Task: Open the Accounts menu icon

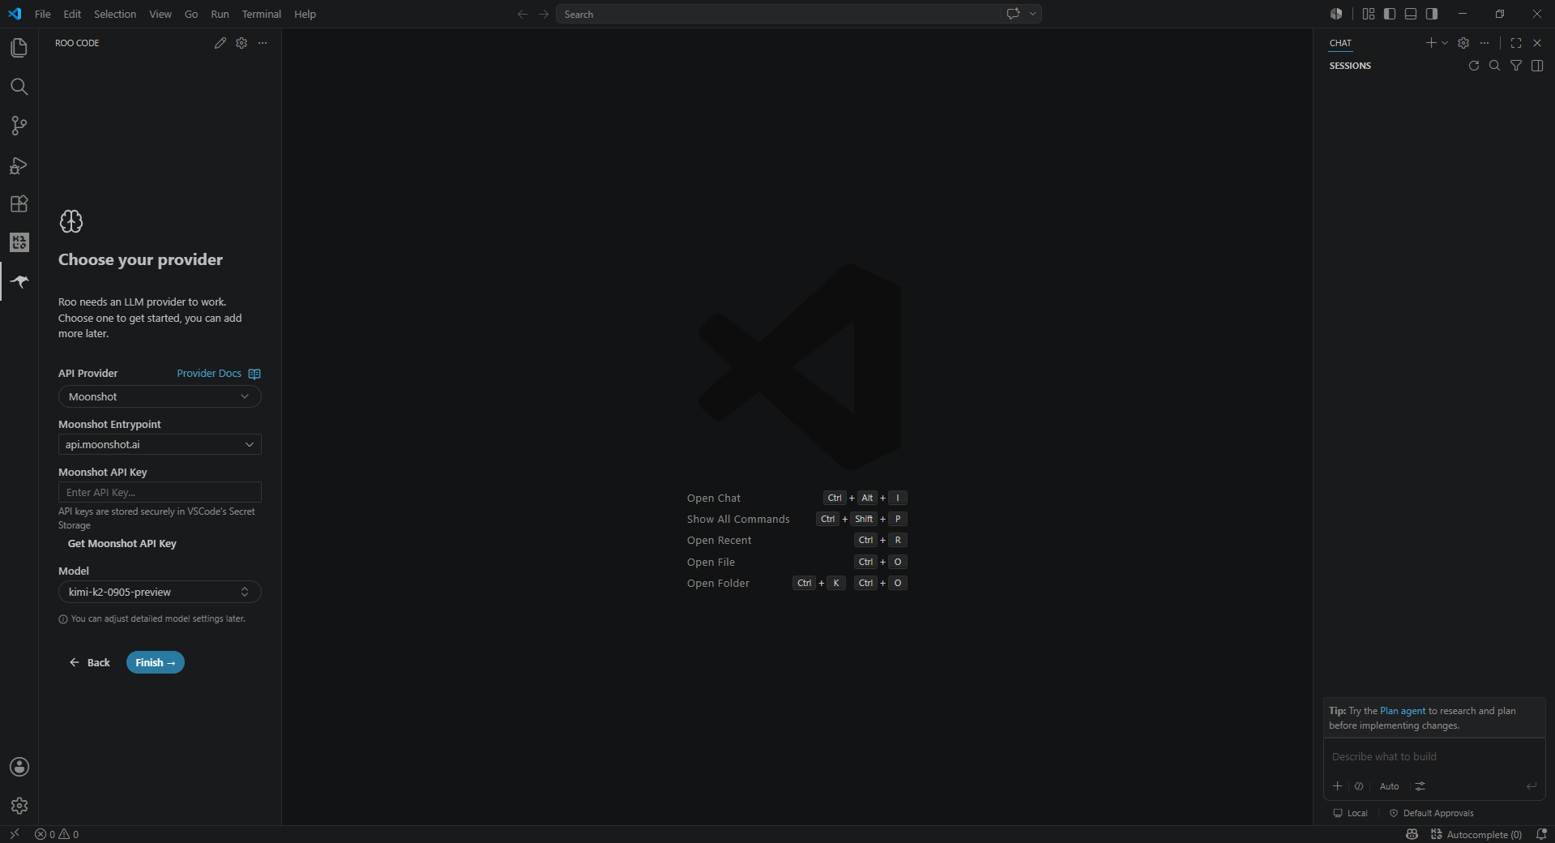Action: pos(19,767)
